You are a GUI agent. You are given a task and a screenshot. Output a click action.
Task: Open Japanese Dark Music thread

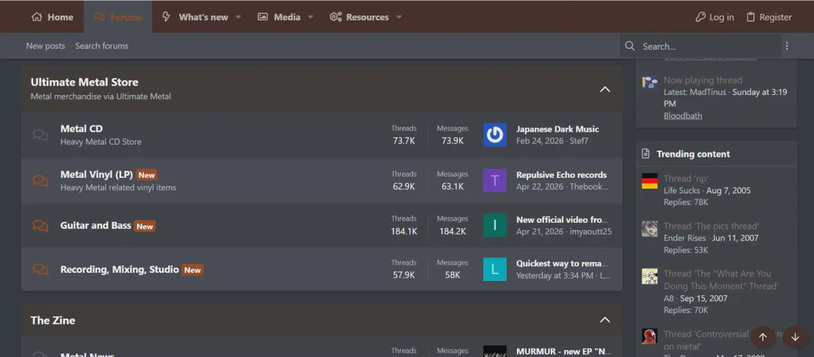[557, 129]
